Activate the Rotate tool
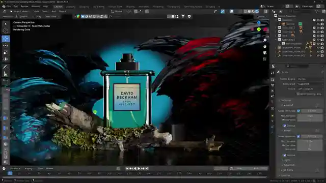Screen dimensions: 326x183 pos(6,45)
